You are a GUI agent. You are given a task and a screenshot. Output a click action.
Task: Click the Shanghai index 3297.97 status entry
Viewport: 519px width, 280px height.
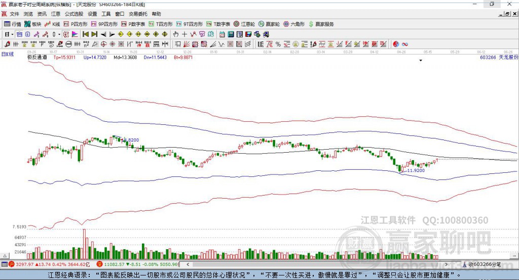click(49, 264)
